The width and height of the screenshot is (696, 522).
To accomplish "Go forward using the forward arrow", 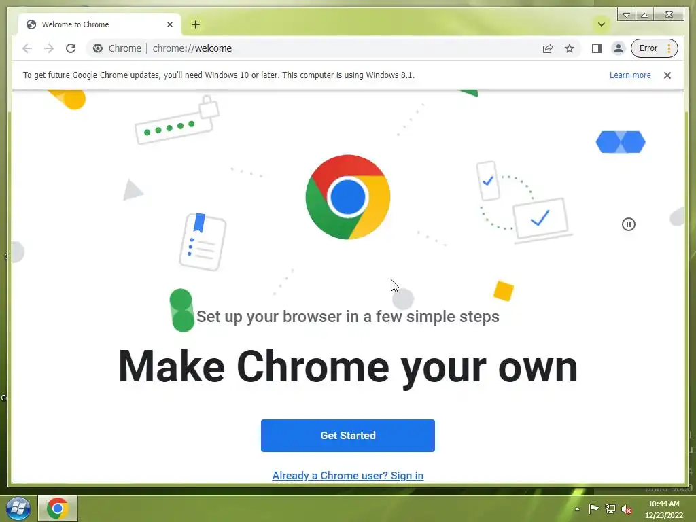I will (x=49, y=48).
